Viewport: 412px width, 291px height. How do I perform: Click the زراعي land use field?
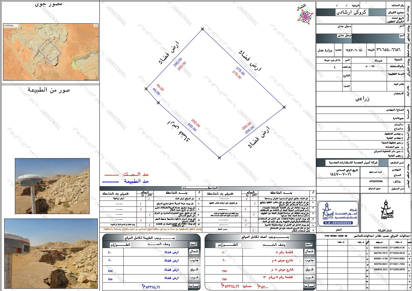(x=362, y=99)
